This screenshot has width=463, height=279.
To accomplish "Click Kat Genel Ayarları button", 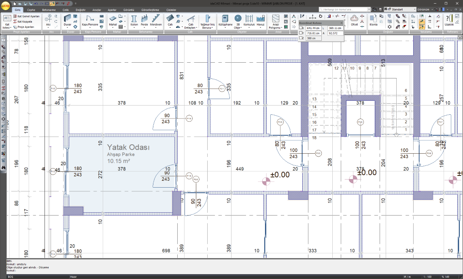I will coord(27,16).
